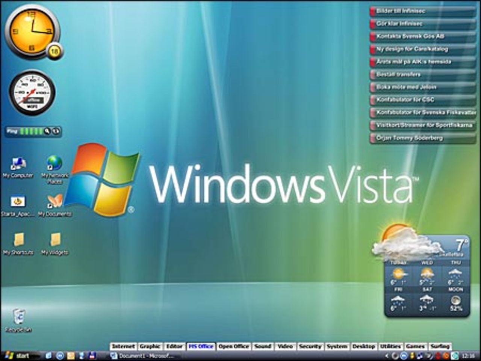This screenshot has width=481, height=361.
Task: Open the Surfing launcher tab
Action: [440, 346]
